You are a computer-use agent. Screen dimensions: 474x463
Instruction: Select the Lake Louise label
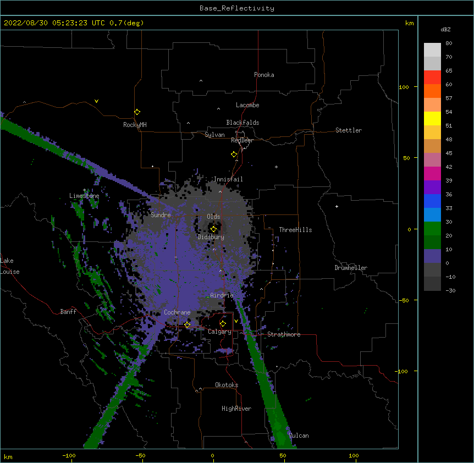pos(10,266)
